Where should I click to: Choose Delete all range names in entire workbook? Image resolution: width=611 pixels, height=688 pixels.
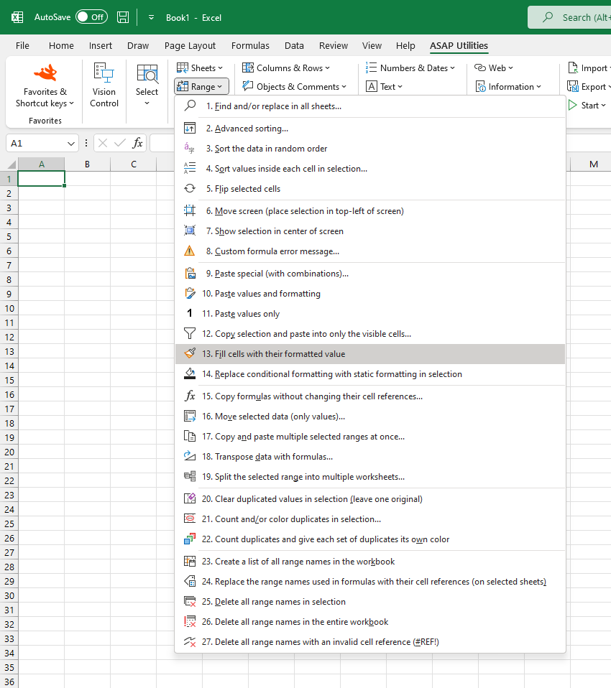(x=370, y=622)
